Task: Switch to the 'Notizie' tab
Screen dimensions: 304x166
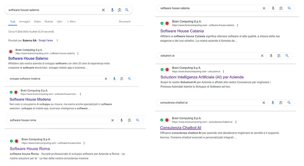Action: [x=49, y=22]
